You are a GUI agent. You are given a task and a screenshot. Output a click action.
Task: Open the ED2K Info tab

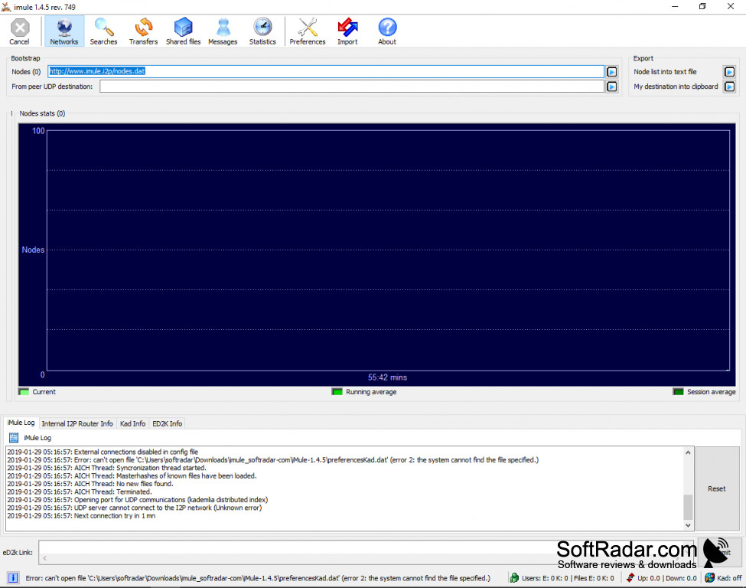167,423
